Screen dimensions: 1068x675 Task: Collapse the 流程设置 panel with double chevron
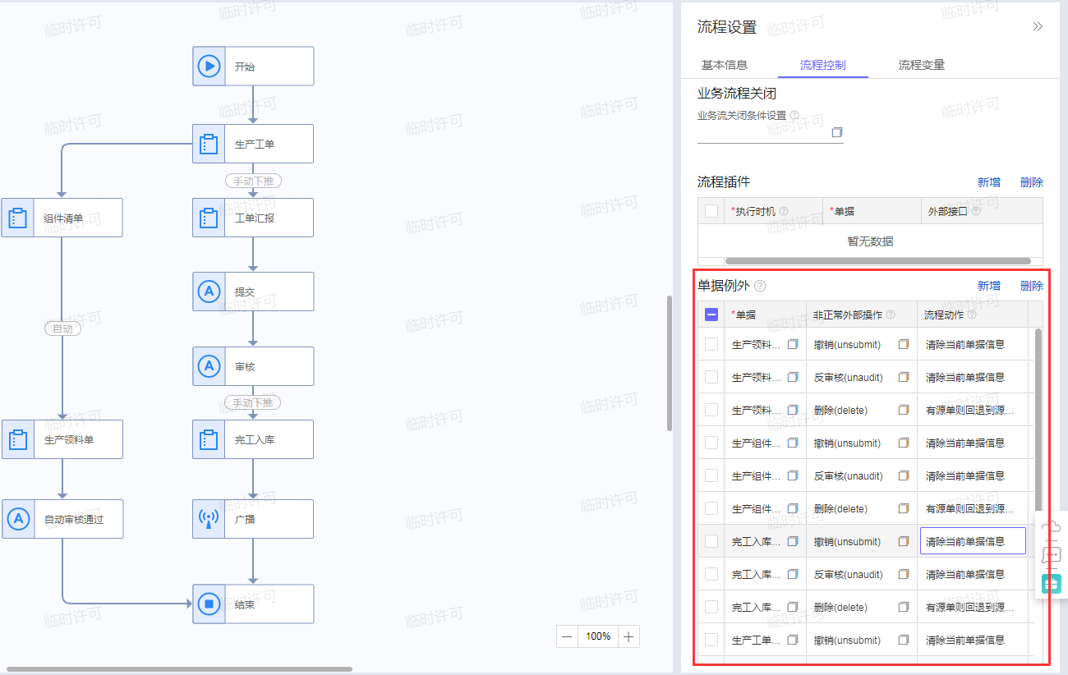click(x=1038, y=26)
